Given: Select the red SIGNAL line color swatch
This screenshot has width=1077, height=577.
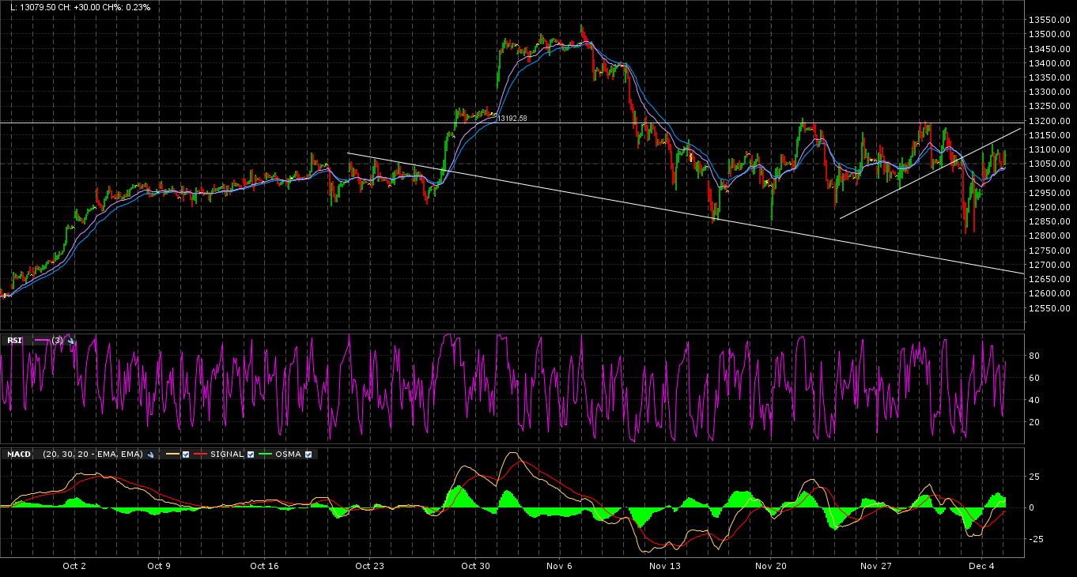Looking at the screenshot, I should (x=200, y=454).
